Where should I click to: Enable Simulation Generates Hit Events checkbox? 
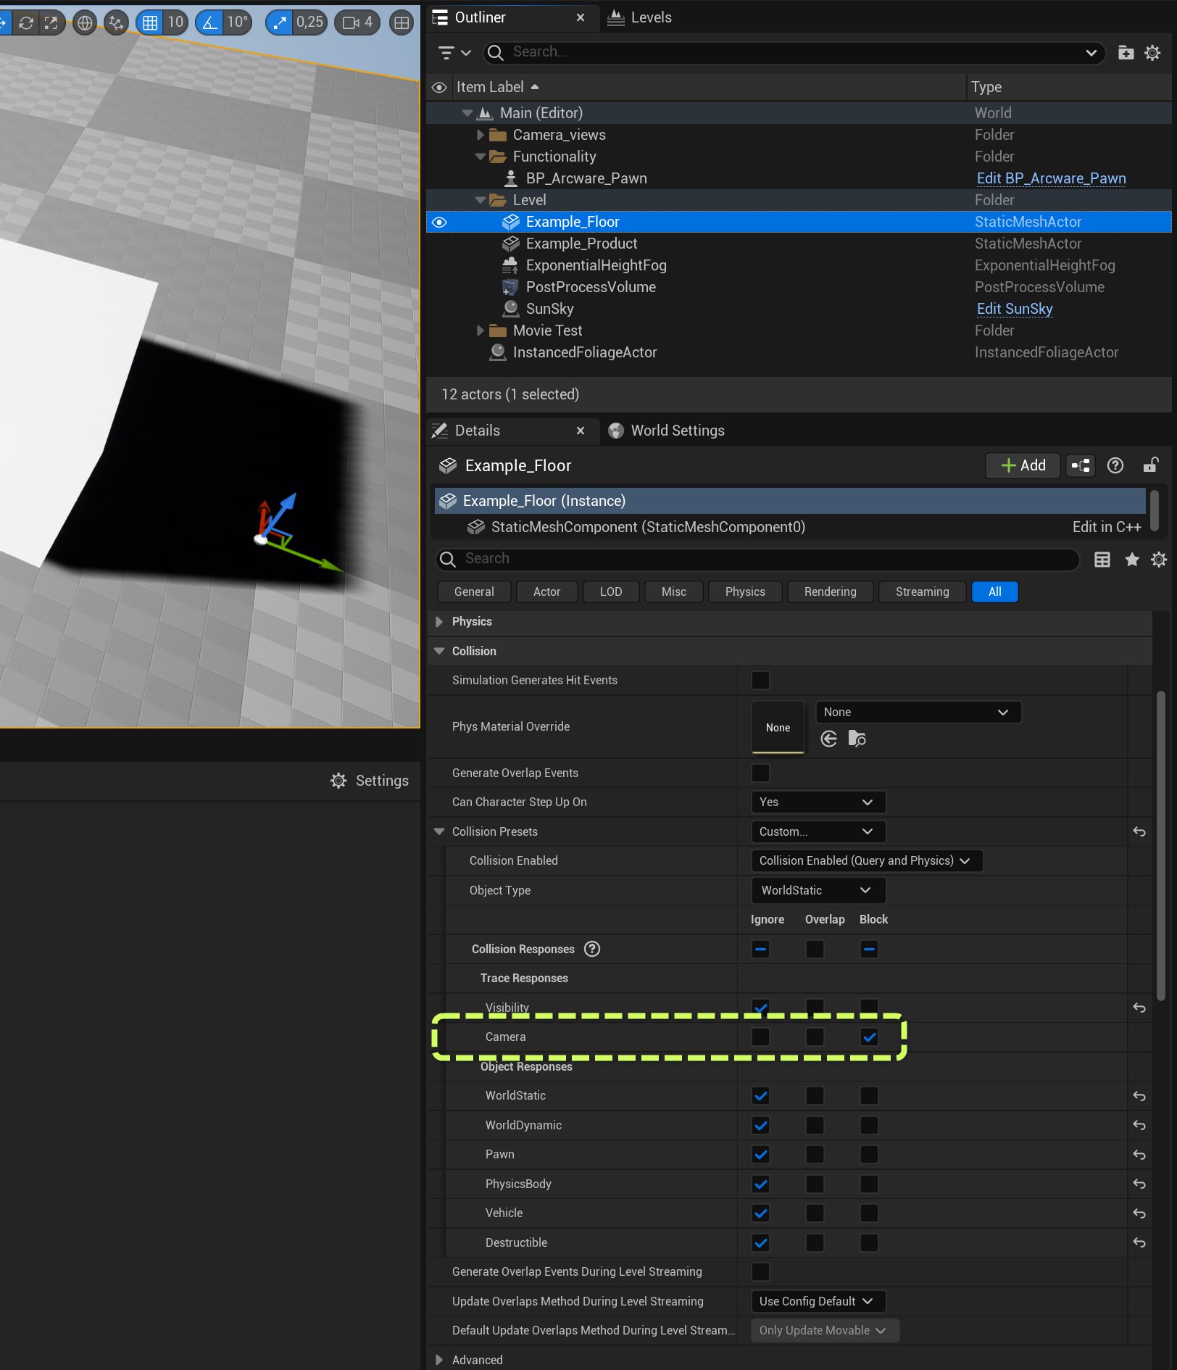[760, 680]
